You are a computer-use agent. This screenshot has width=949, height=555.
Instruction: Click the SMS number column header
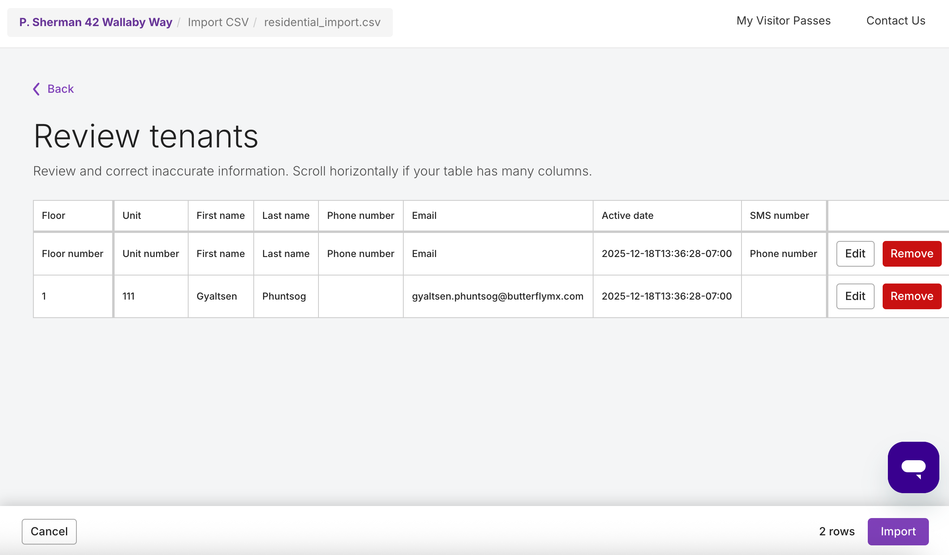[779, 216]
